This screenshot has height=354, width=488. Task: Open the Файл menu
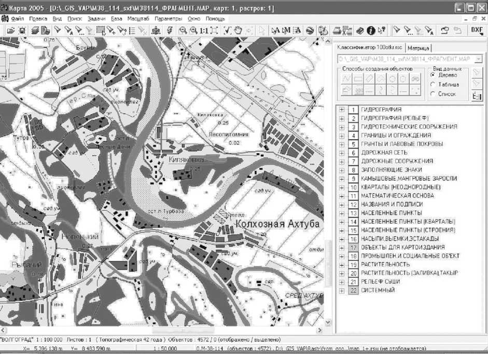(x=18, y=19)
